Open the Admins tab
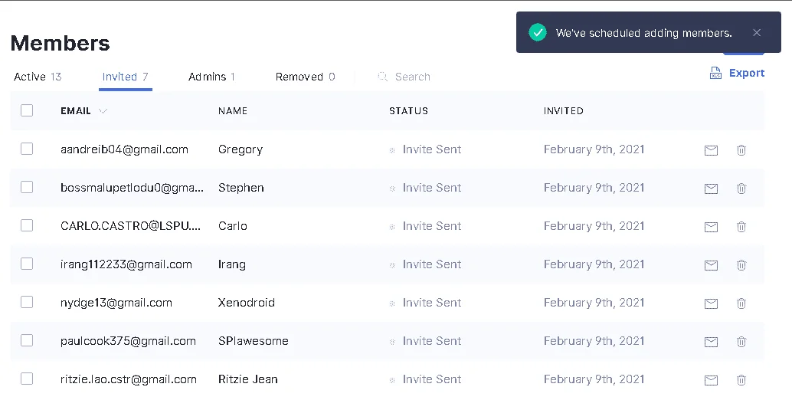Screen dimensions: 792x410 click(x=211, y=77)
